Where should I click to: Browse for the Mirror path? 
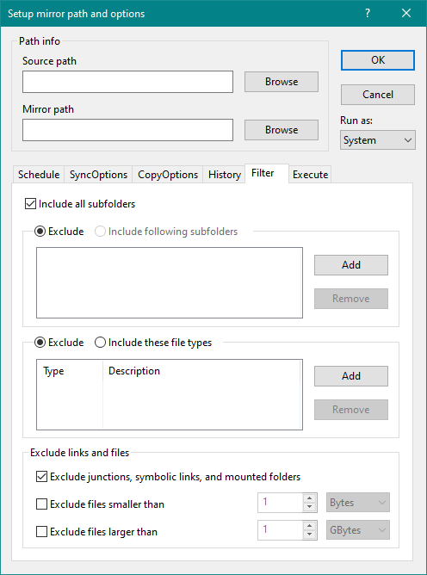point(282,130)
